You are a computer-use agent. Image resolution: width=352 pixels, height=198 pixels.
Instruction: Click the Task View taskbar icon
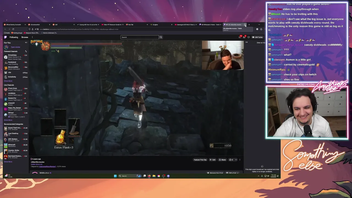pyautogui.click(x=144, y=176)
